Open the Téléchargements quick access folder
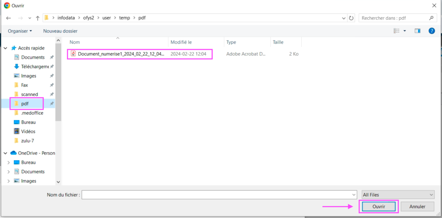The width and height of the screenshot is (442, 218). tap(35, 67)
